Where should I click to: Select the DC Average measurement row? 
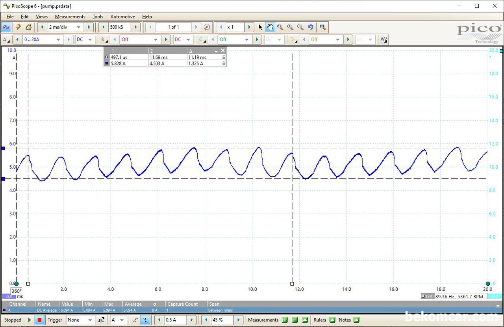click(252, 310)
